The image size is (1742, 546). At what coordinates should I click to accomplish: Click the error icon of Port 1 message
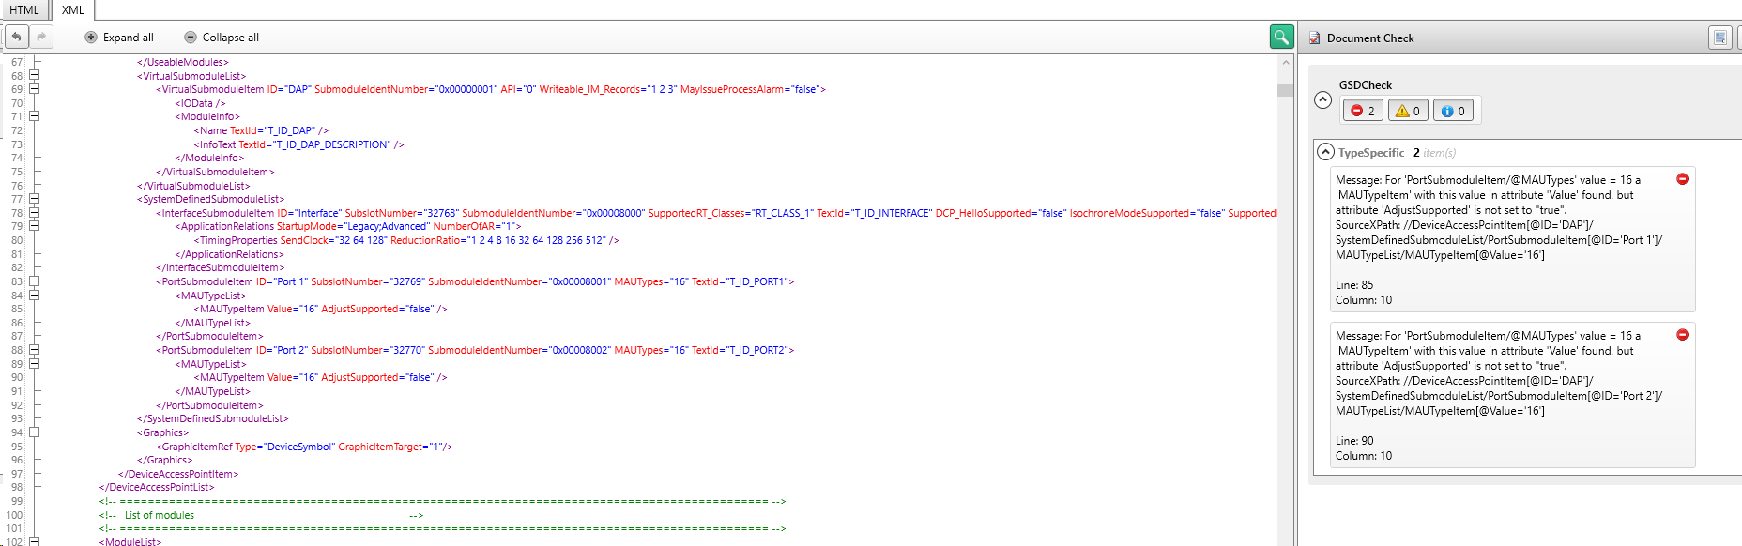(x=1682, y=179)
